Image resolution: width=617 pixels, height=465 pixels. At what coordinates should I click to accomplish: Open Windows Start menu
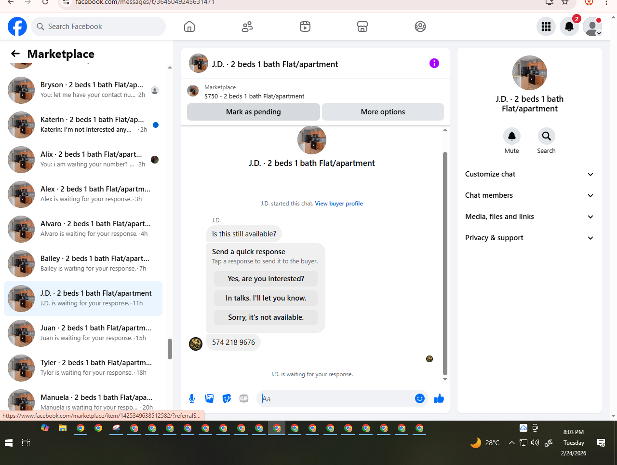[x=9, y=443]
